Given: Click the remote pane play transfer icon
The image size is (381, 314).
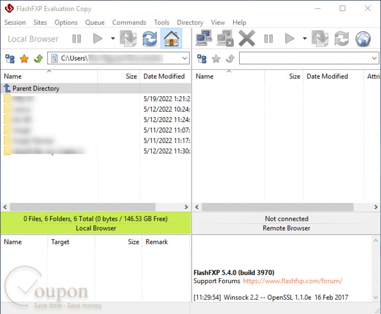Looking at the screenshot, I should coord(289,38).
